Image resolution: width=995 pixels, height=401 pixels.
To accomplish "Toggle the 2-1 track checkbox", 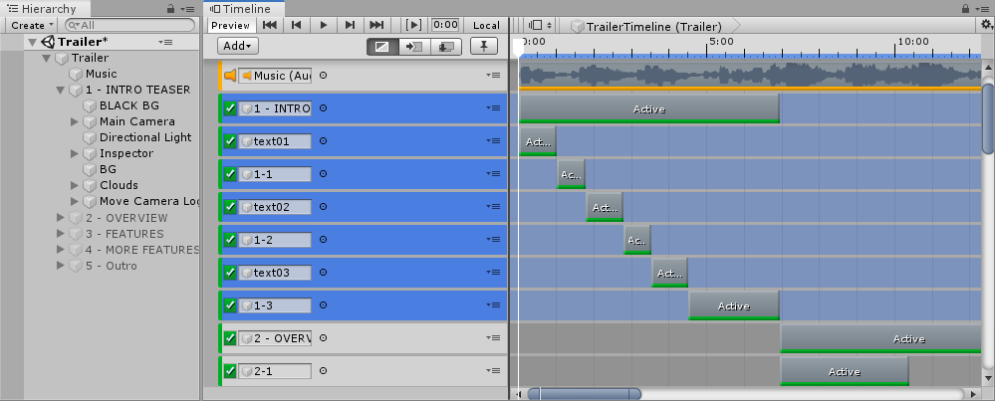I will click(230, 371).
